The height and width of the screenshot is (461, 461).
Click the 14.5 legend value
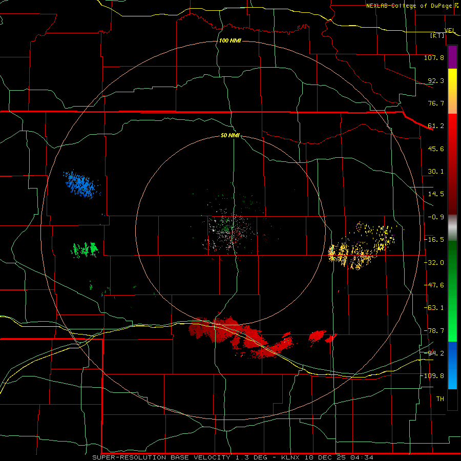[x=436, y=194]
